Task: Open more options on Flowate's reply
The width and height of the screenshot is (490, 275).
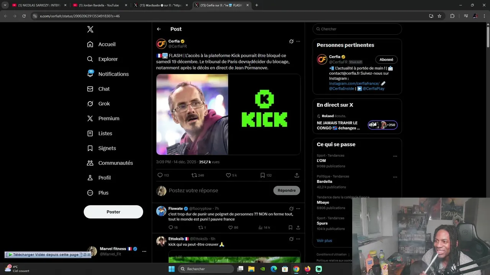Action: coord(298,209)
